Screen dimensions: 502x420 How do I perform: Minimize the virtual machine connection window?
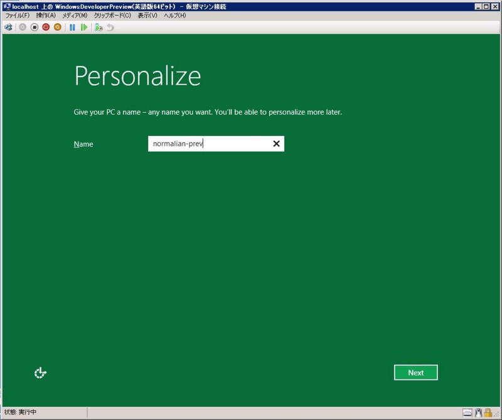pos(478,6)
